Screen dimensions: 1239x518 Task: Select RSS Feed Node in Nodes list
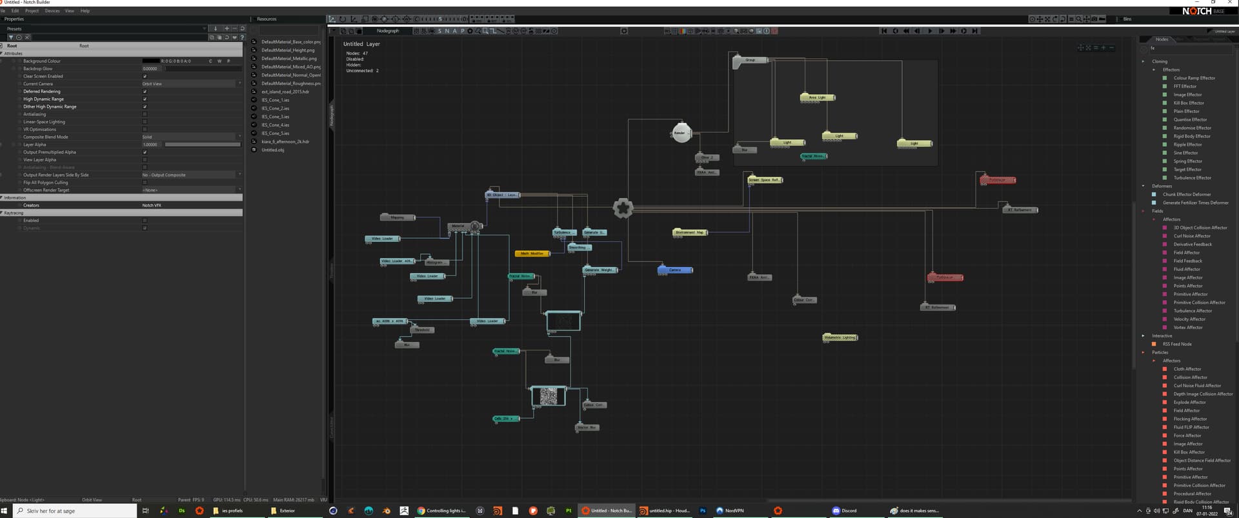1177,344
